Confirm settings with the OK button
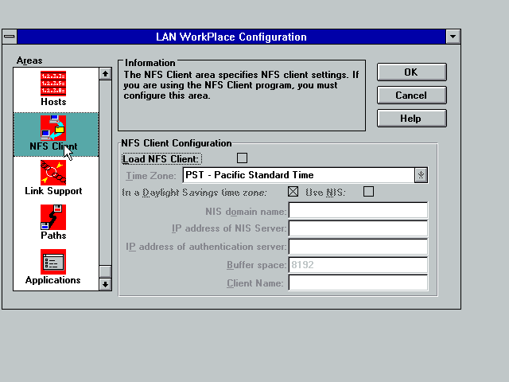The width and height of the screenshot is (509, 382). click(x=412, y=72)
